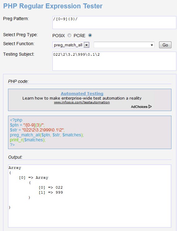Click the PHP Regular Expression Tester heading
Screen dimensions: 177x231
(x=53, y=6)
